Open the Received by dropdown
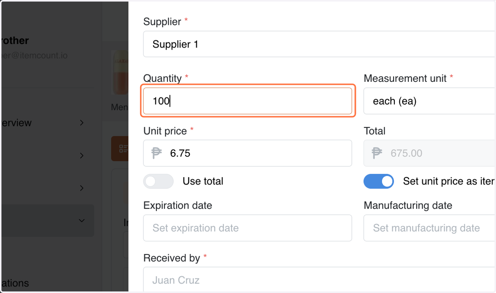The image size is (496, 293). 320,280
